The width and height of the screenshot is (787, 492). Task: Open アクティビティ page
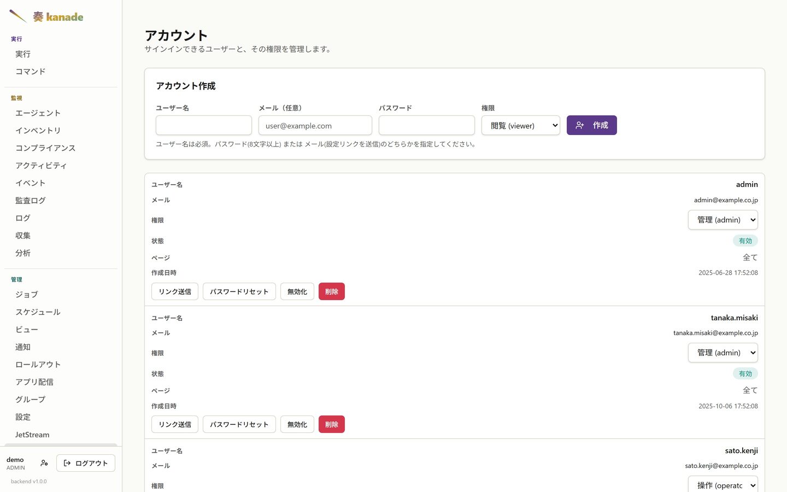(x=61, y=166)
